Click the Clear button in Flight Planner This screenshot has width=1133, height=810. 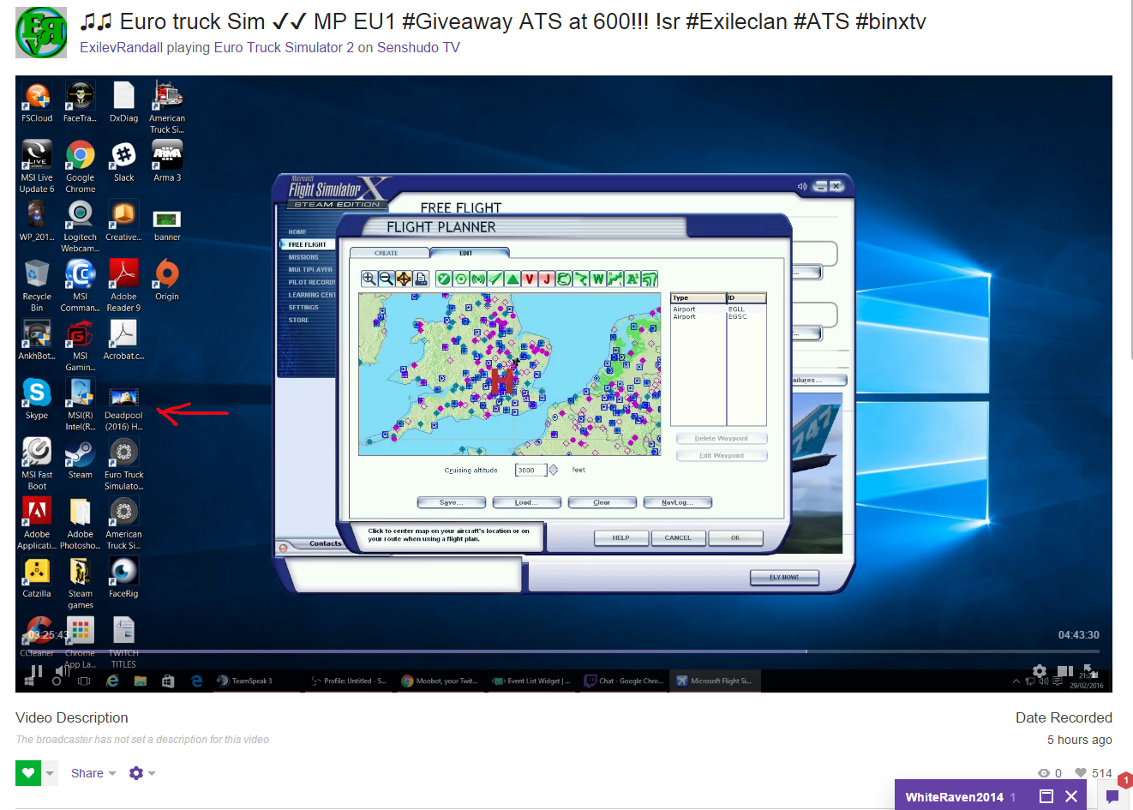[x=602, y=502]
